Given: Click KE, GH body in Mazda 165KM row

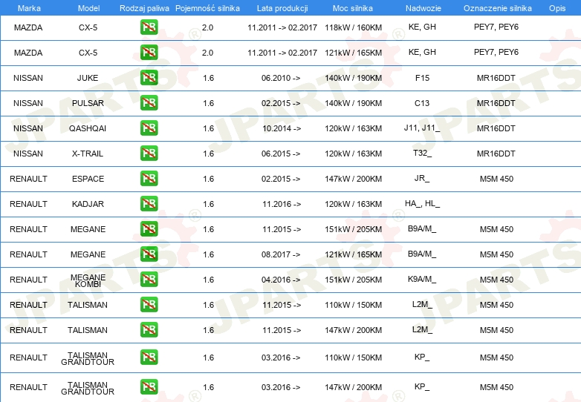Looking at the screenshot, I should click(422, 52).
